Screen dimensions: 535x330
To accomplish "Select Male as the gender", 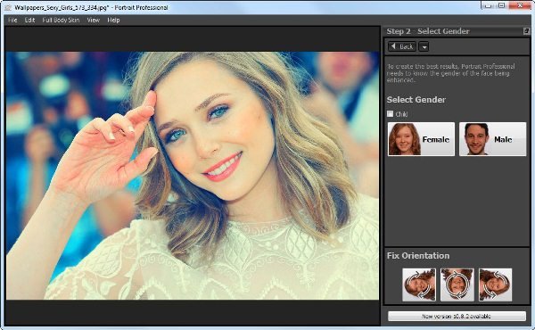I will [493, 139].
